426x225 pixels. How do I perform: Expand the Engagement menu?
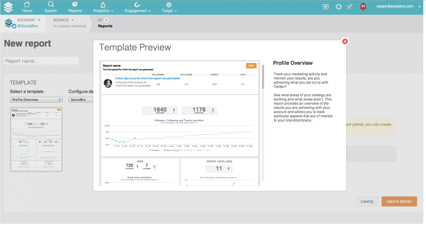[138, 7]
